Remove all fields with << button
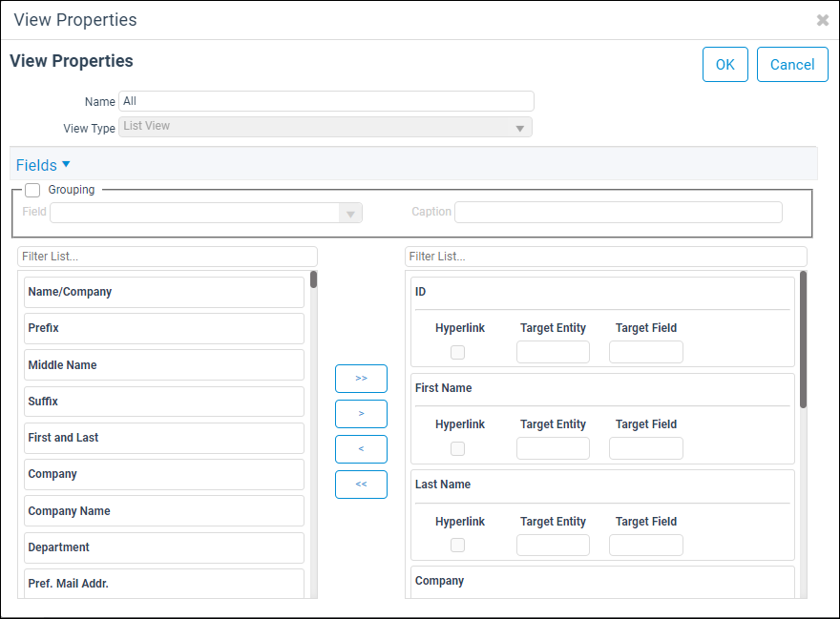This screenshot has height=619, width=840. [x=361, y=485]
